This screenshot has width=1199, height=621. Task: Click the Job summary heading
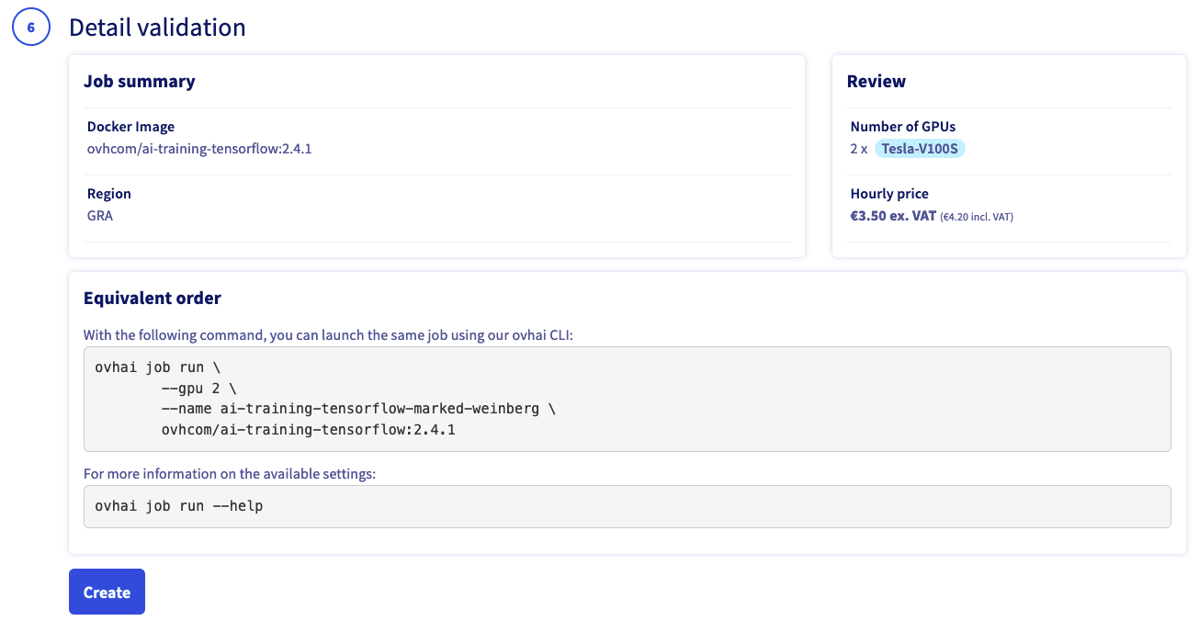140,81
